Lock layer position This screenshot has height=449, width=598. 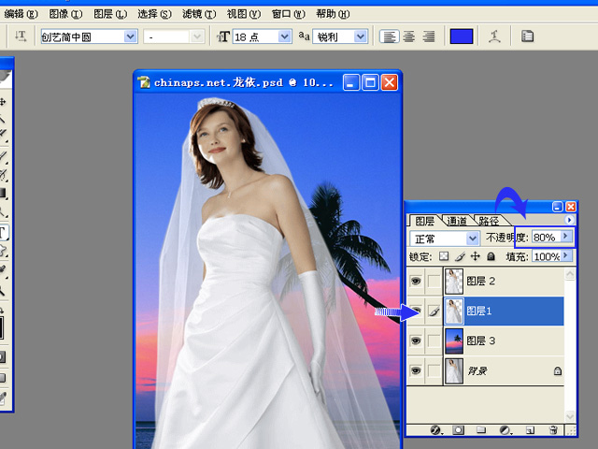point(476,256)
